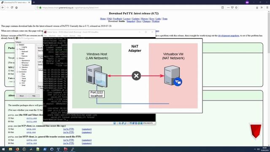Open File Explorer from the taskbar
The height and width of the screenshot is (152, 270).
(x=11, y=149)
